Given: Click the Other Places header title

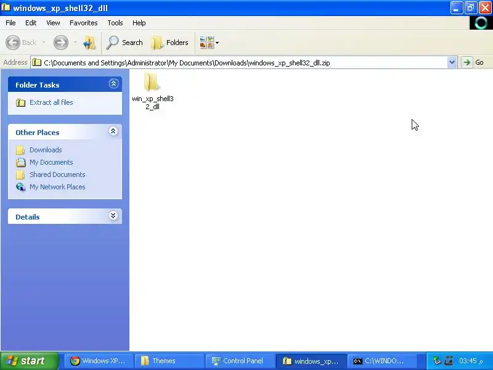Looking at the screenshot, I should (x=38, y=133).
